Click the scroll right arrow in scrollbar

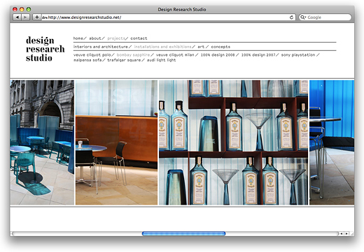346,233
